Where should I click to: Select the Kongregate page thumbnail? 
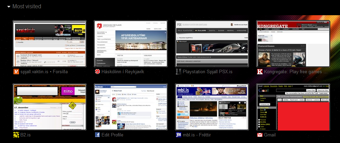(293, 44)
